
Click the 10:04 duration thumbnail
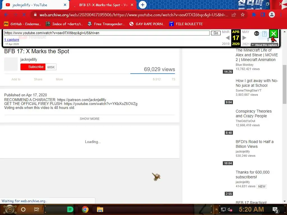[x=228, y=163]
